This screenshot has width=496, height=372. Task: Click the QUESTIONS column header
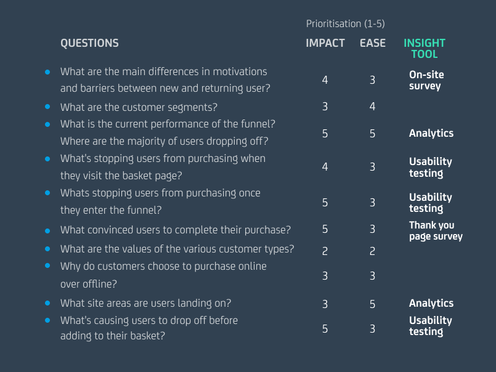tap(89, 43)
